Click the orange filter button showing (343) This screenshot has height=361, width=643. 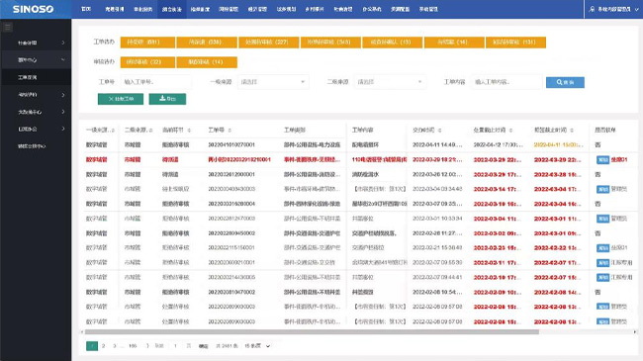[330, 43]
